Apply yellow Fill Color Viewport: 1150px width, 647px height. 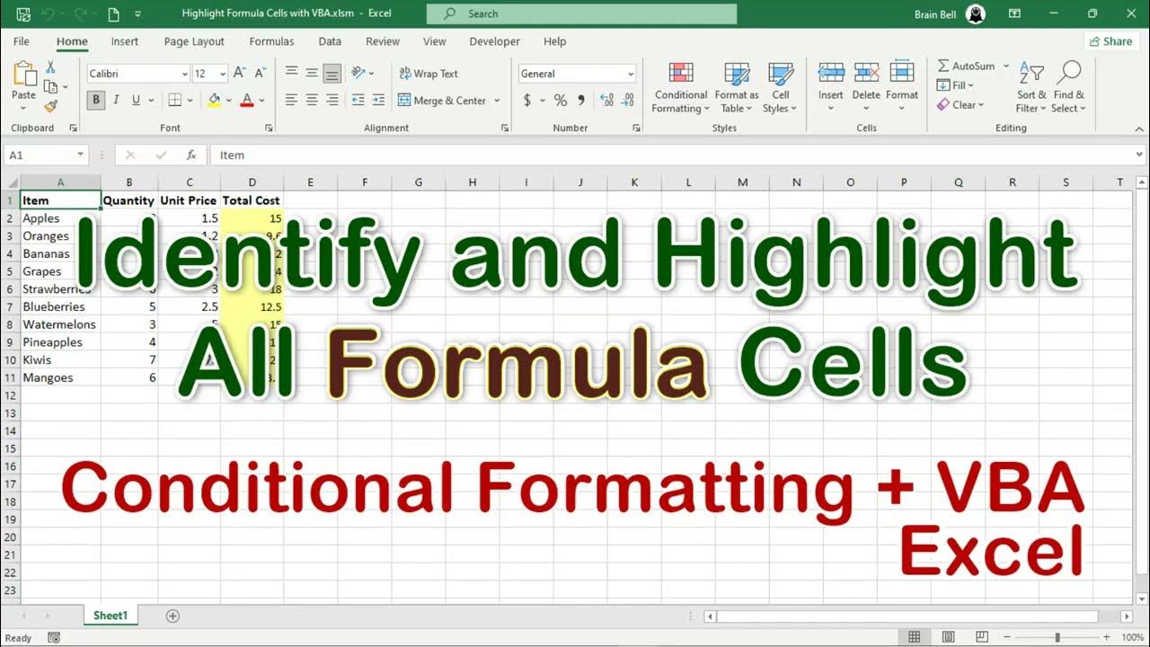[x=214, y=101]
